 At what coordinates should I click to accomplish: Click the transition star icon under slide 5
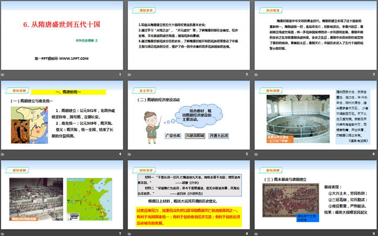[x=130, y=154]
